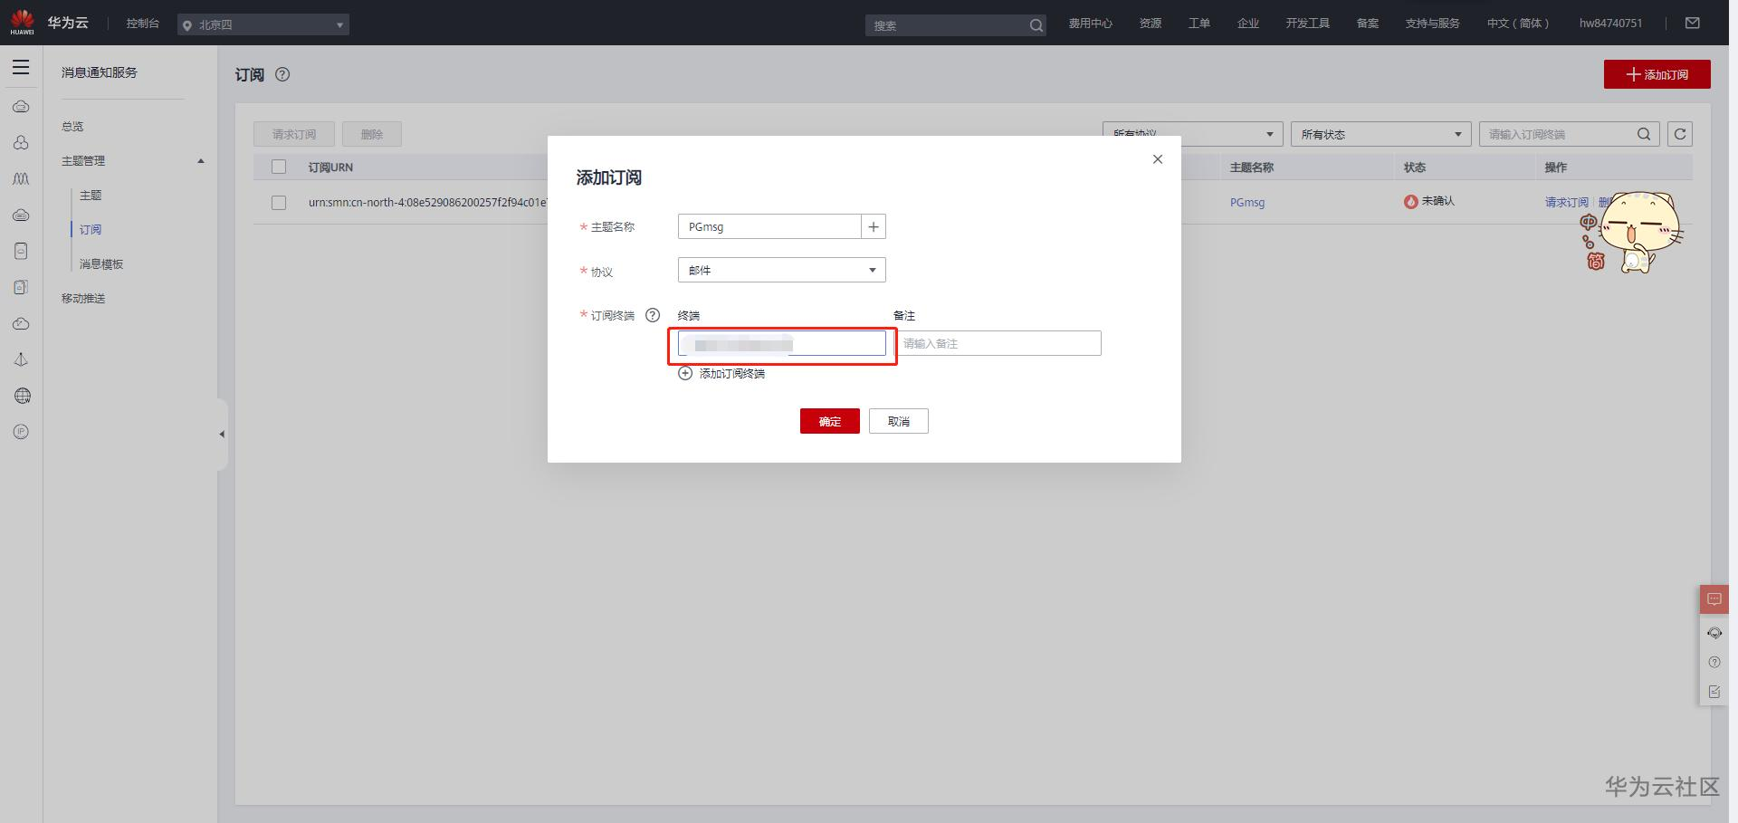Toggle the select-all checkbox in table header
Screen dimensions: 1738x823
(279, 167)
